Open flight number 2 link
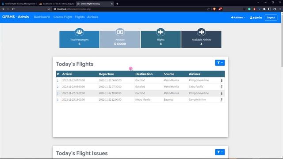The image size is (283, 159). click(x=57, y=87)
